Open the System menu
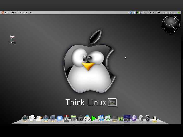This screenshot has width=183, height=137. pos(29,13)
